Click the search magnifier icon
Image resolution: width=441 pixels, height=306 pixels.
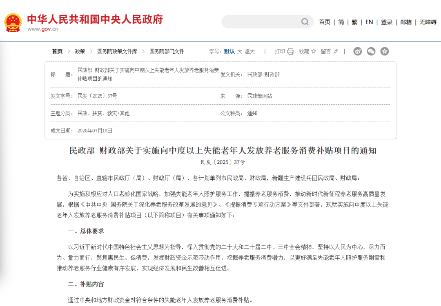coord(305,22)
